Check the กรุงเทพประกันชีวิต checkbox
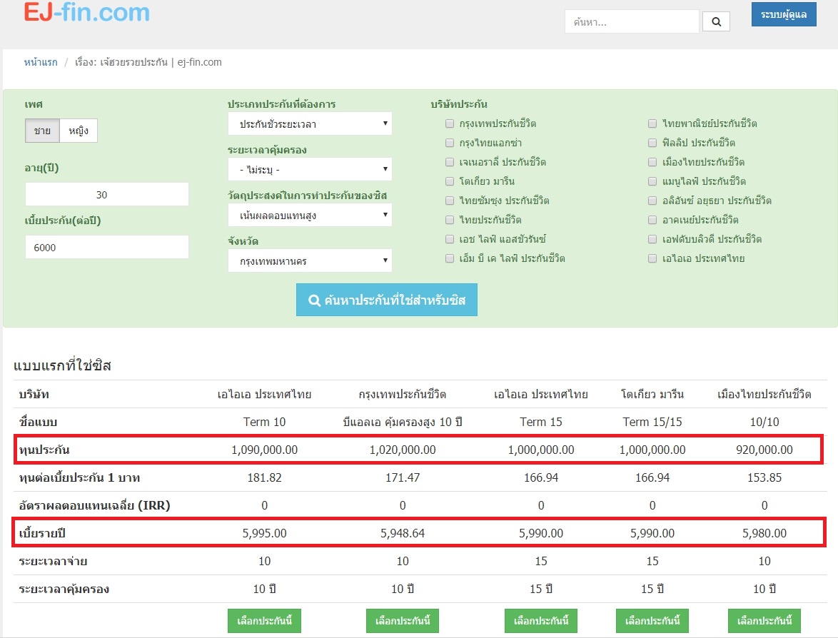The height and width of the screenshot is (638, 838). click(x=450, y=123)
